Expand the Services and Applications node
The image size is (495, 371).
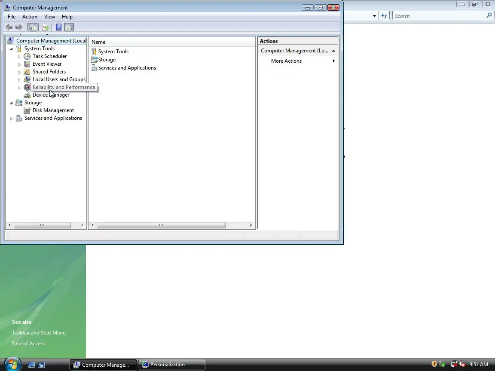pos(11,119)
